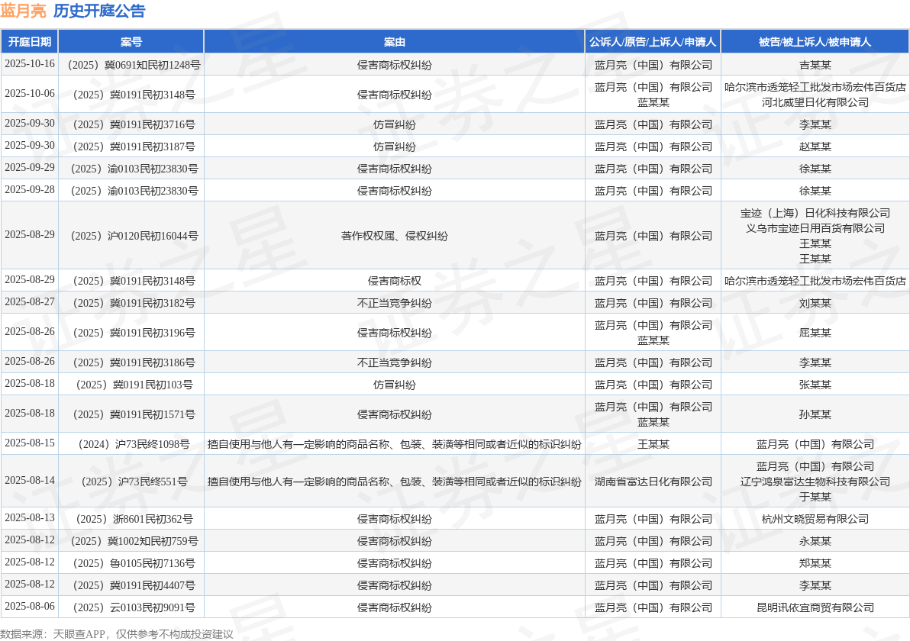Click defendant 屈某某
The height and width of the screenshot is (641, 910).
pos(815,333)
